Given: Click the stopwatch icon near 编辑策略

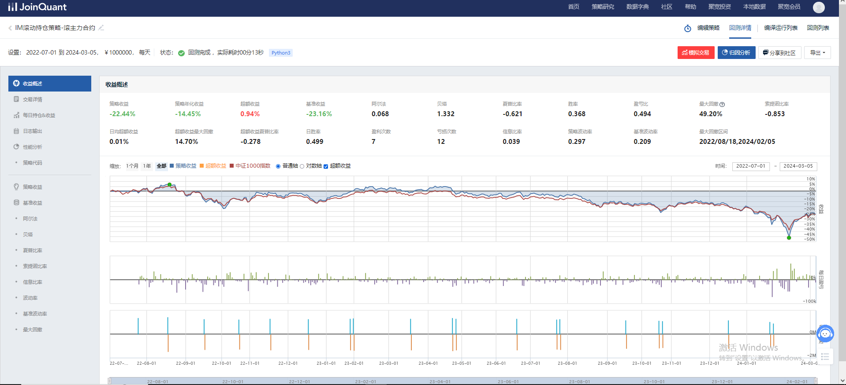Looking at the screenshot, I should (687, 28).
